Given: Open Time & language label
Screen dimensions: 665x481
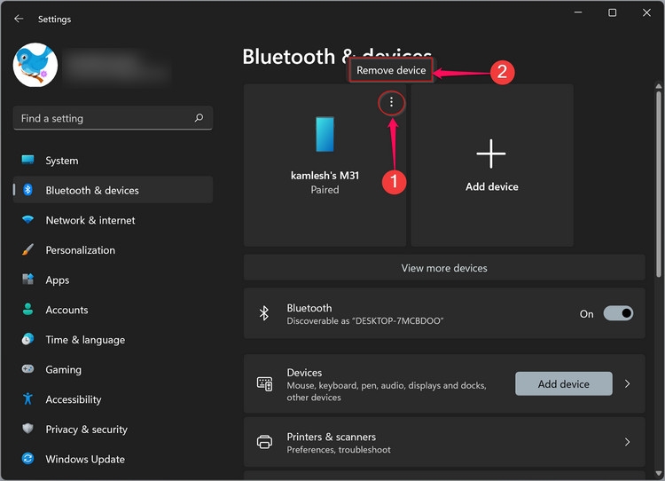Looking at the screenshot, I should click(85, 340).
